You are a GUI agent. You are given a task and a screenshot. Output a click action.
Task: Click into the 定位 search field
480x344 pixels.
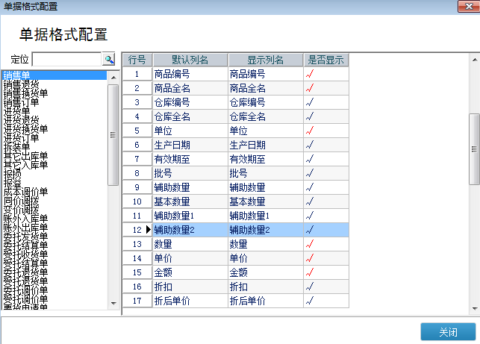point(66,59)
